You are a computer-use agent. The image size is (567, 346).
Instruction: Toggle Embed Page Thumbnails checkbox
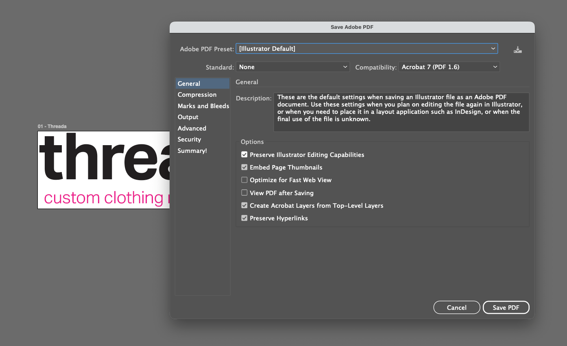244,167
